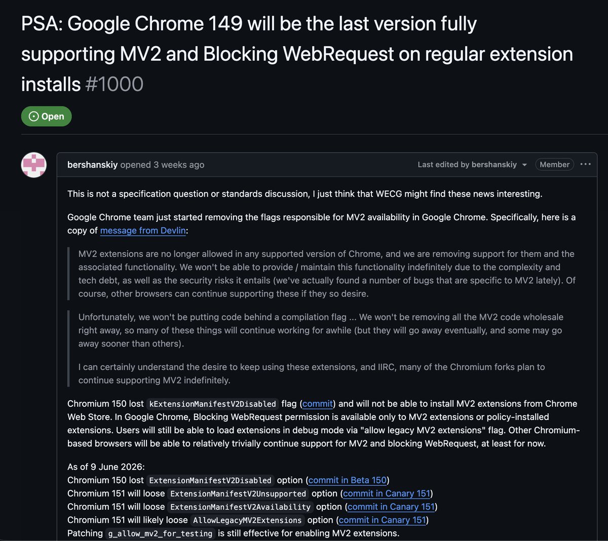Click the 'As of 9 June 2026:' text
Screen dimensions: 608x541
pyautogui.click(x=106, y=467)
